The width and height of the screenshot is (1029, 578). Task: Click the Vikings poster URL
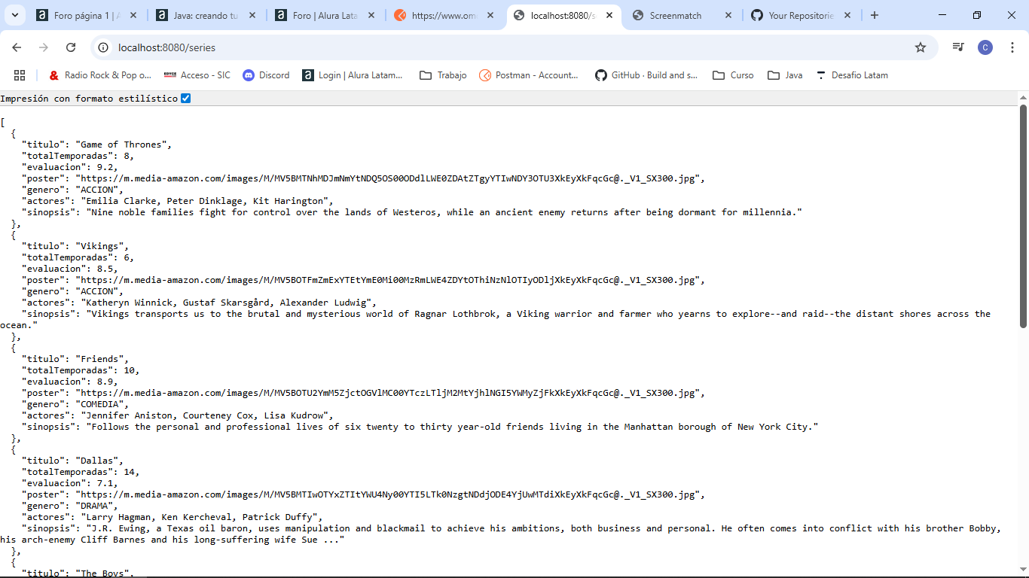tap(390, 280)
